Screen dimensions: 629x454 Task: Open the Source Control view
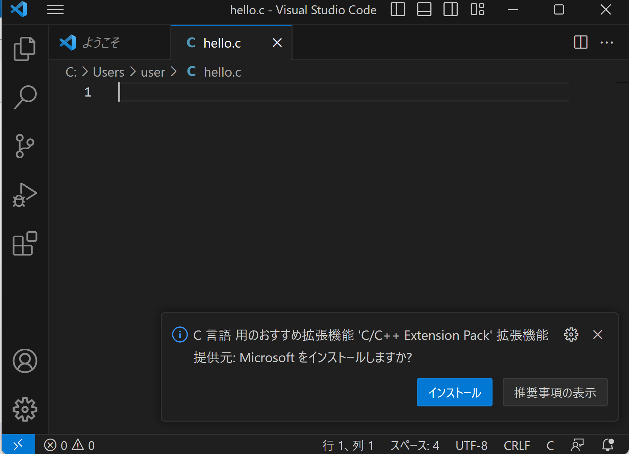tap(25, 146)
